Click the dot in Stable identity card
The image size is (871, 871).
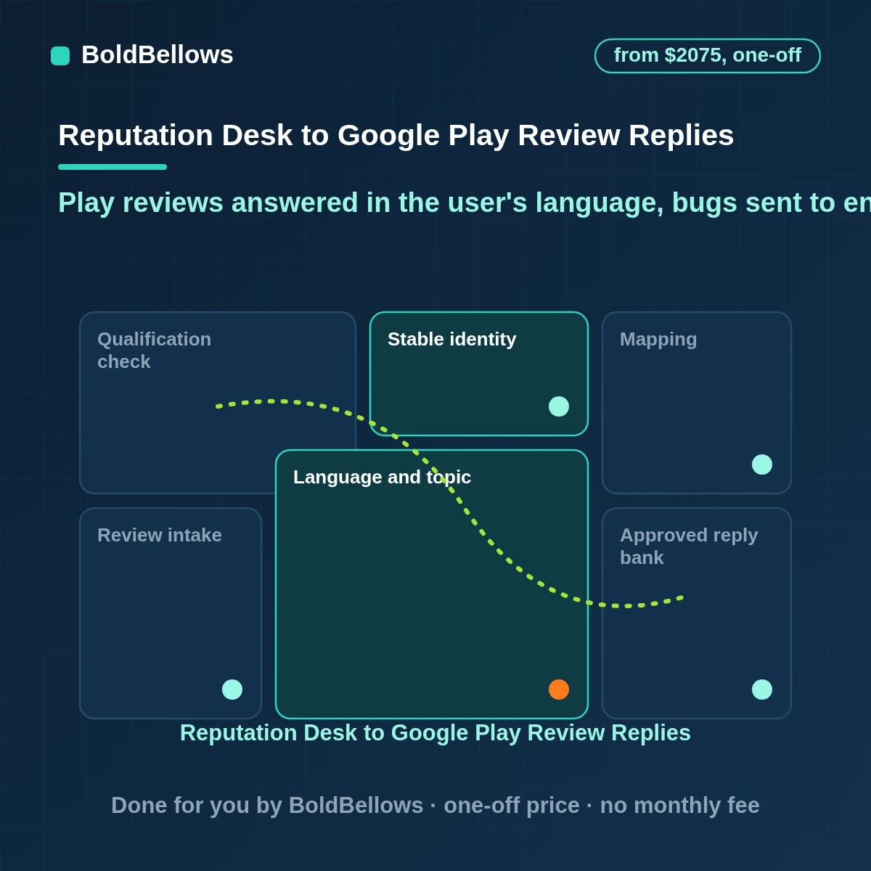[559, 406]
